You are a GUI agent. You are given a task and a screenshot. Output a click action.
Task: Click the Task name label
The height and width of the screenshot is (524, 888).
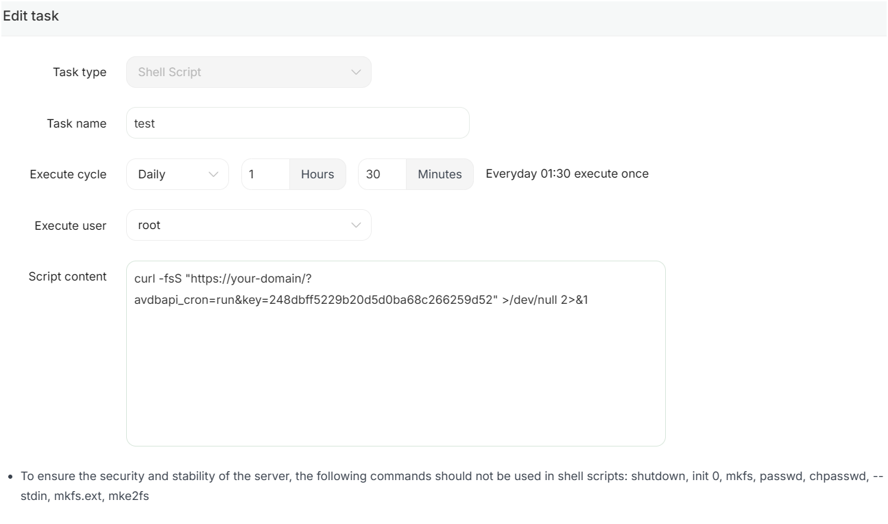pos(76,123)
